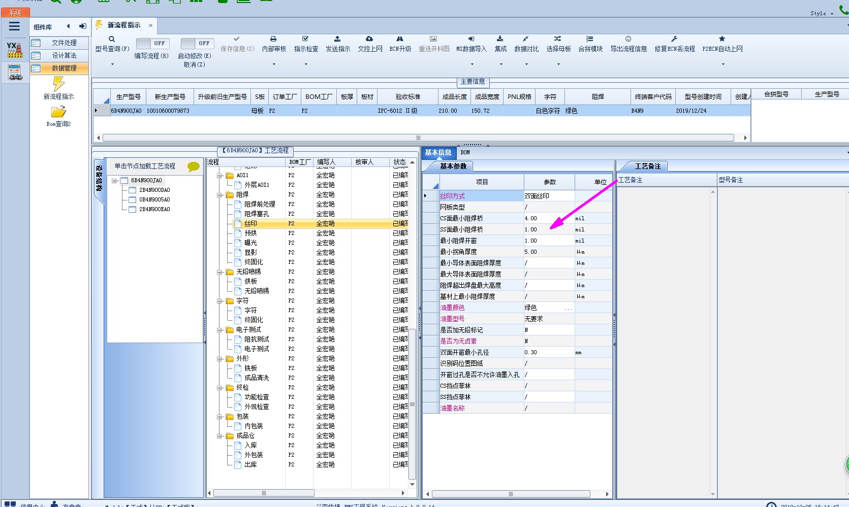Open the 设备结构 vertical side tab
The width and height of the screenshot is (849, 507).
99,178
